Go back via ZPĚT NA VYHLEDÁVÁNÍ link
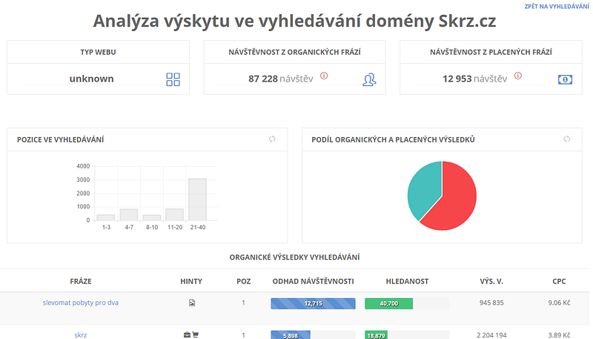The height and width of the screenshot is (339, 593). 557,7
